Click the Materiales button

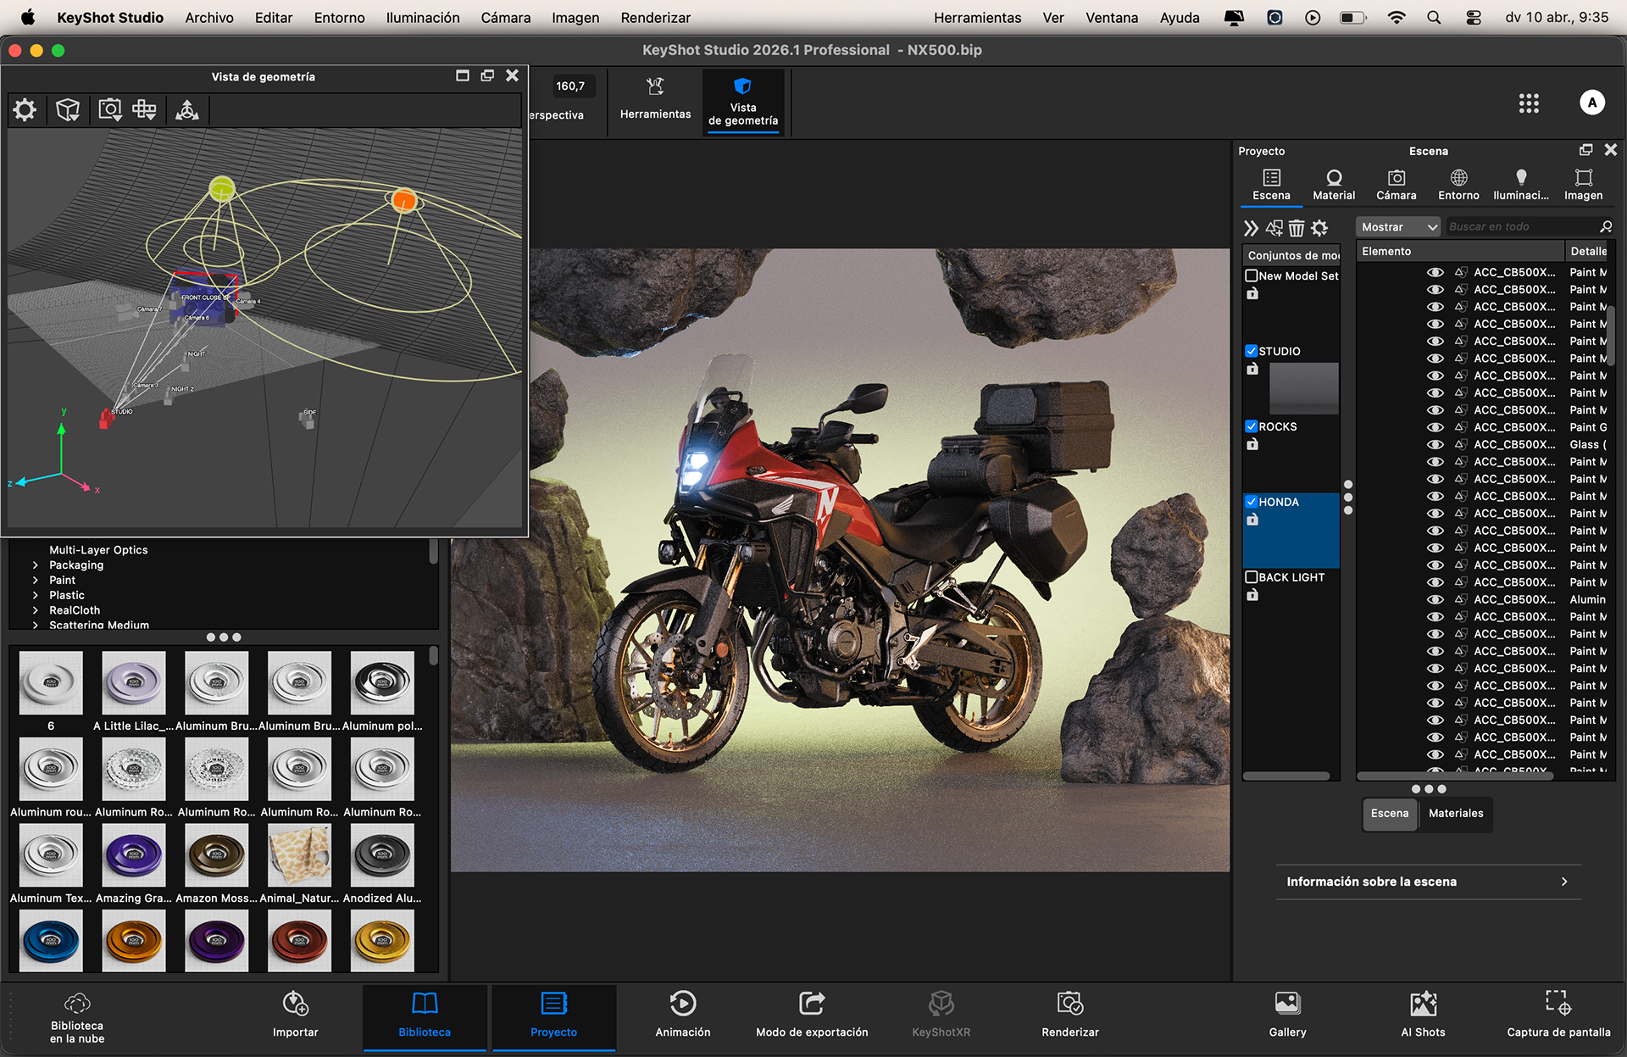point(1456,813)
